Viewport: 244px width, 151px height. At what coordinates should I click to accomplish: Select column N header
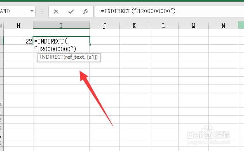(x=223, y=25)
